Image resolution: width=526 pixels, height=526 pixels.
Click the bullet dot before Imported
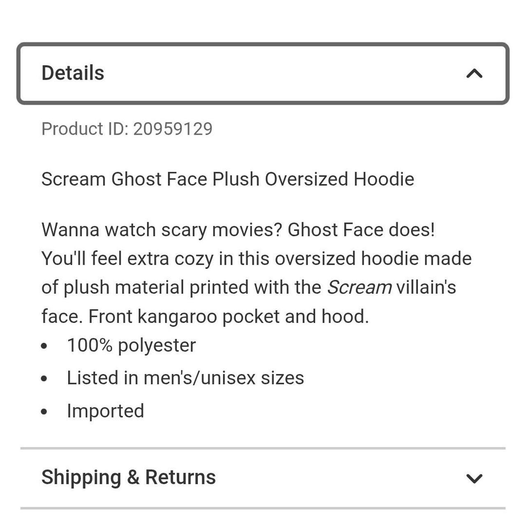pyautogui.click(x=44, y=411)
